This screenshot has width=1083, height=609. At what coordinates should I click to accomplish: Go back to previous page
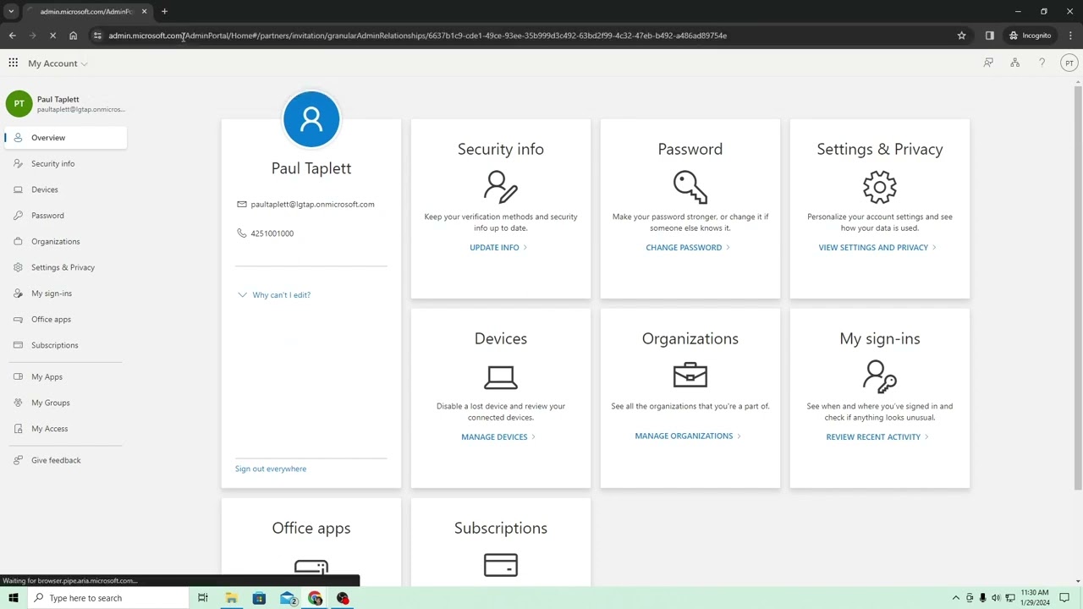click(12, 36)
